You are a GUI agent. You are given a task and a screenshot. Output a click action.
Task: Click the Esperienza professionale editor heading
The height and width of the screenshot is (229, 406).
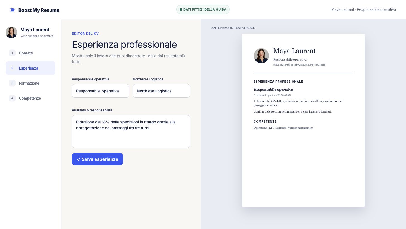coord(124,44)
